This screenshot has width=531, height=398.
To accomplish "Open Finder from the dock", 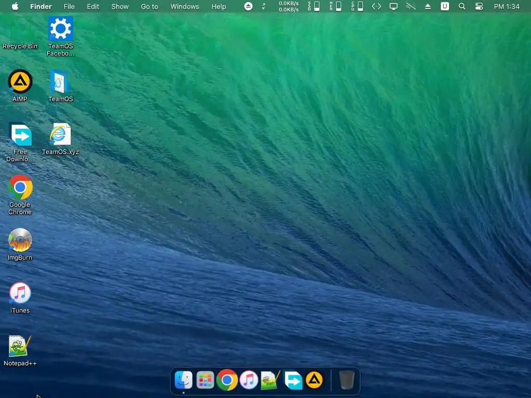I will pyautogui.click(x=184, y=380).
